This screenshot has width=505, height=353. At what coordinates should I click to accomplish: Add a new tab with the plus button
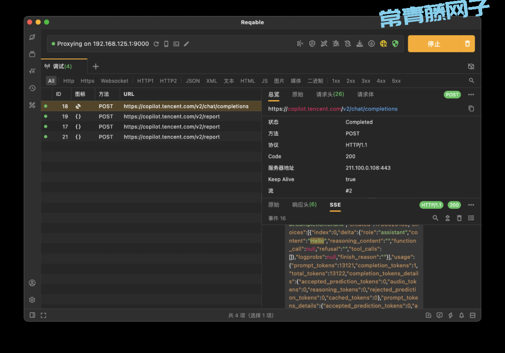coord(96,66)
